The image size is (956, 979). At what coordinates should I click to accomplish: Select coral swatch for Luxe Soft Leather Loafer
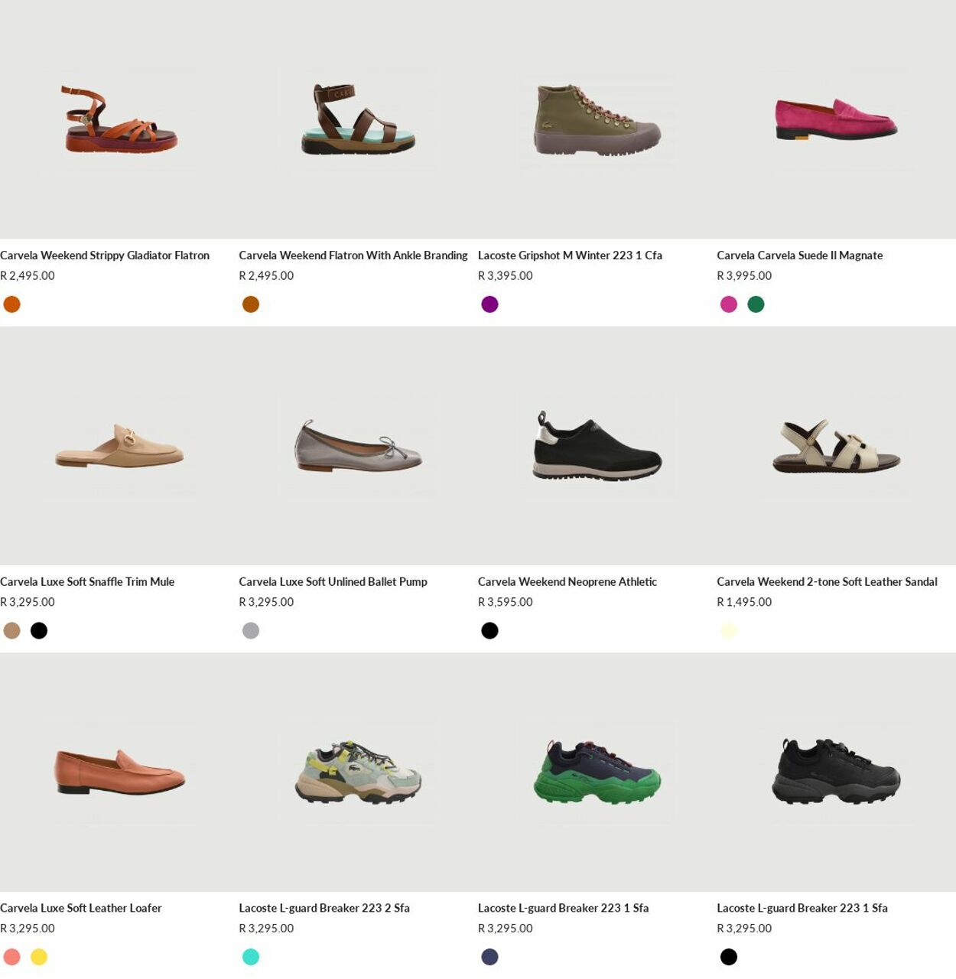coord(11,957)
